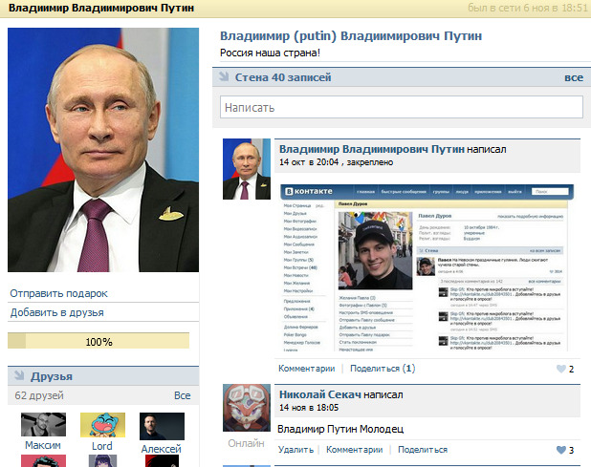Click the friend name Алексей
The width and height of the screenshot is (591, 467).
click(161, 449)
